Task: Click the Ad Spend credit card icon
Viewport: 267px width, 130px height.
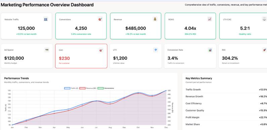Action: pyautogui.click(x=47, y=50)
